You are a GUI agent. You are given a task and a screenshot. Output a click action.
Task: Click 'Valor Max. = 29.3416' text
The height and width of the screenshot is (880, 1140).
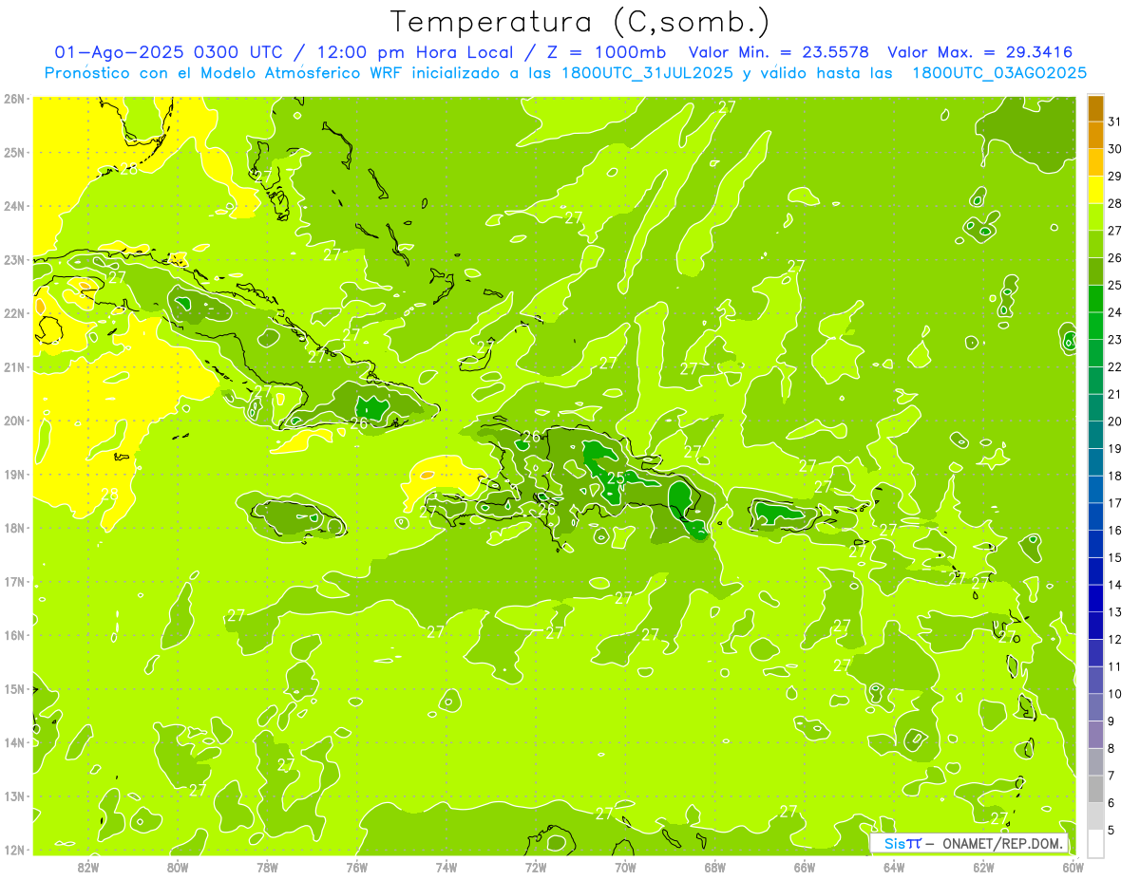(x=978, y=52)
